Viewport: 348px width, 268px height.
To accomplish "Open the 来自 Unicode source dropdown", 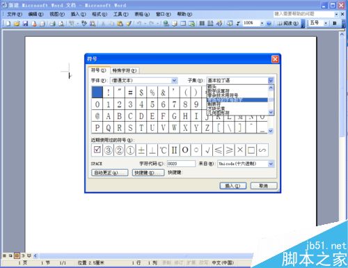I will 271,164.
